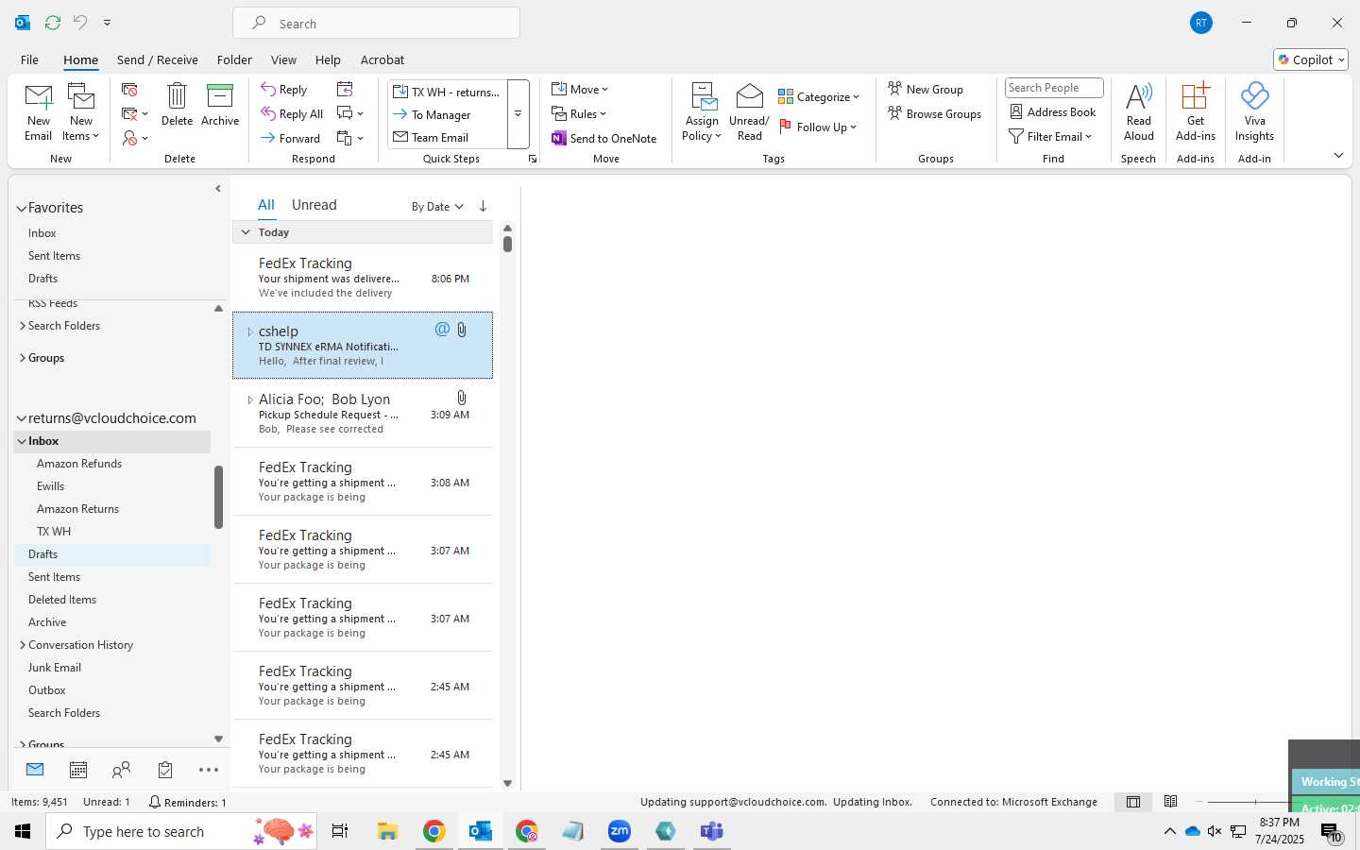Expand the cshelp conversation thread
Image resolution: width=1360 pixels, height=850 pixels.
pos(250,331)
